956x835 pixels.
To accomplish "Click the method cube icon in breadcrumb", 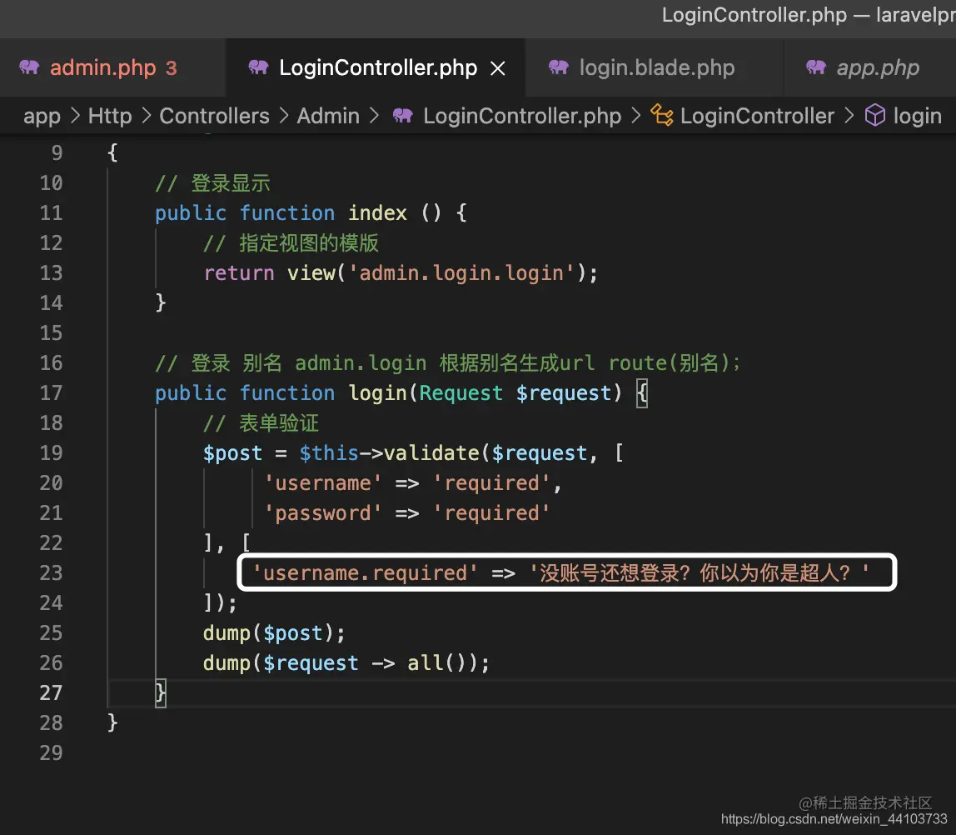I will coord(875,115).
